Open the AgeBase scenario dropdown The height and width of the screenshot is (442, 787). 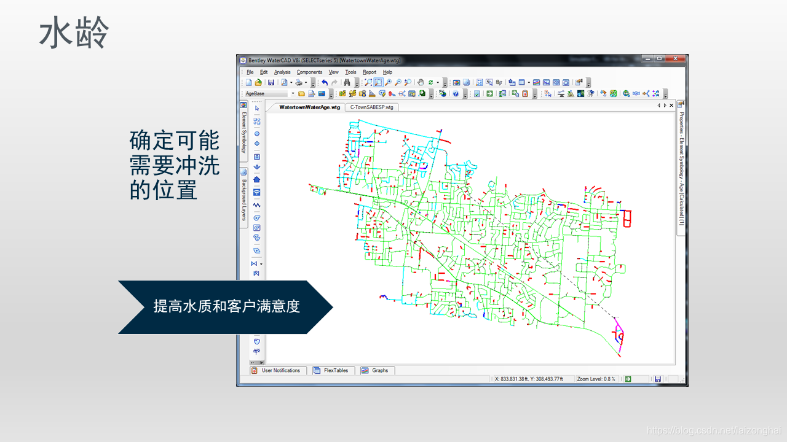(293, 94)
